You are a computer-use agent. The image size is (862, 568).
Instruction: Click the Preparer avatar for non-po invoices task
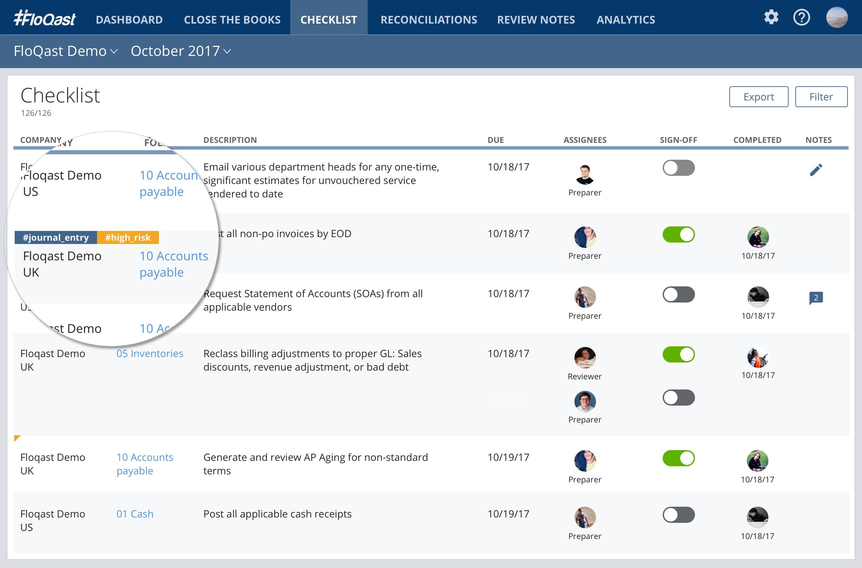[585, 237]
